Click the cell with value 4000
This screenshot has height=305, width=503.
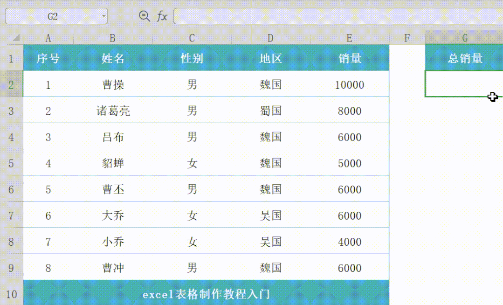350,241
